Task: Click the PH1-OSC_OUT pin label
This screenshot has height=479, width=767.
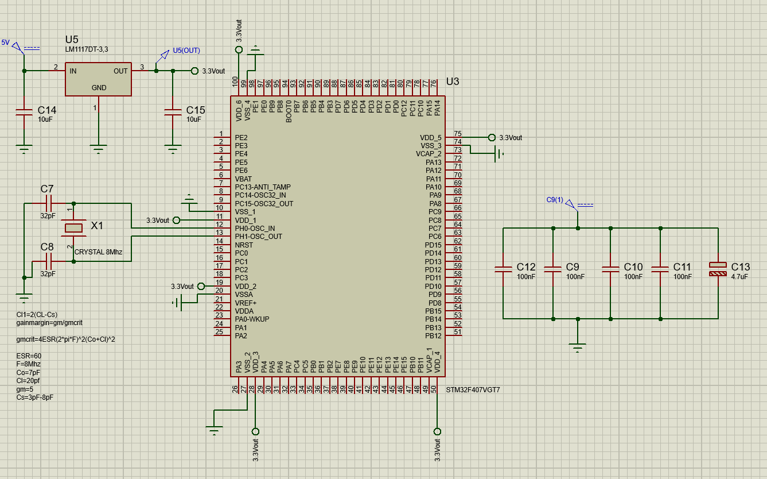Action: (x=259, y=237)
